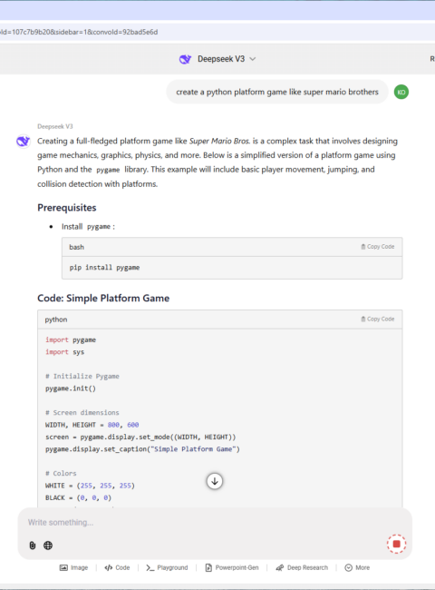Image resolution: width=435 pixels, height=590 pixels.
Task: Switch to Deep Research mode
Action: 302,567
